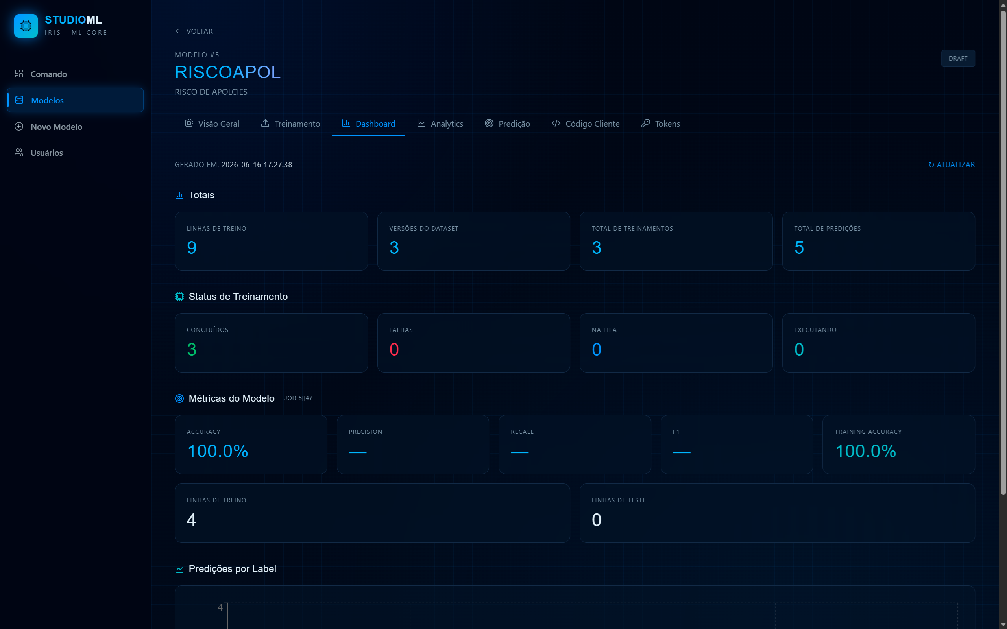1007x629 pixels.
Task: Click the Novo Modelo plus-circle icon
Action: [19, 126]
